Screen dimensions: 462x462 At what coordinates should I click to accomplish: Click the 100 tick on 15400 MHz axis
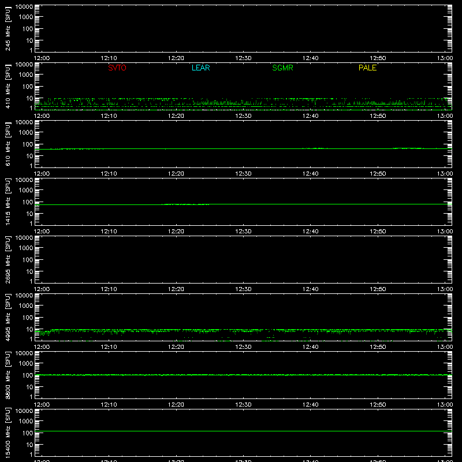[x=28, y=433]
